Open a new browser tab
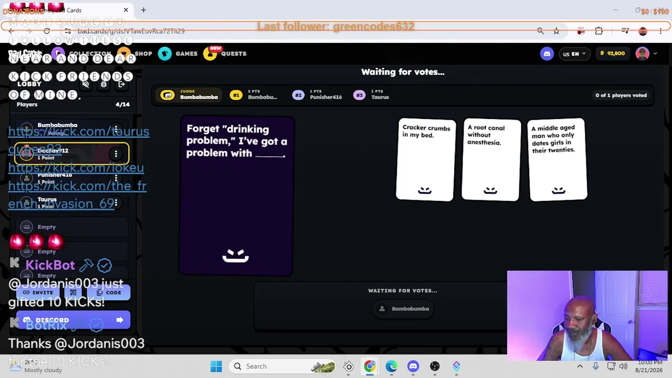The image size is (672, 378). pos(143,10)
